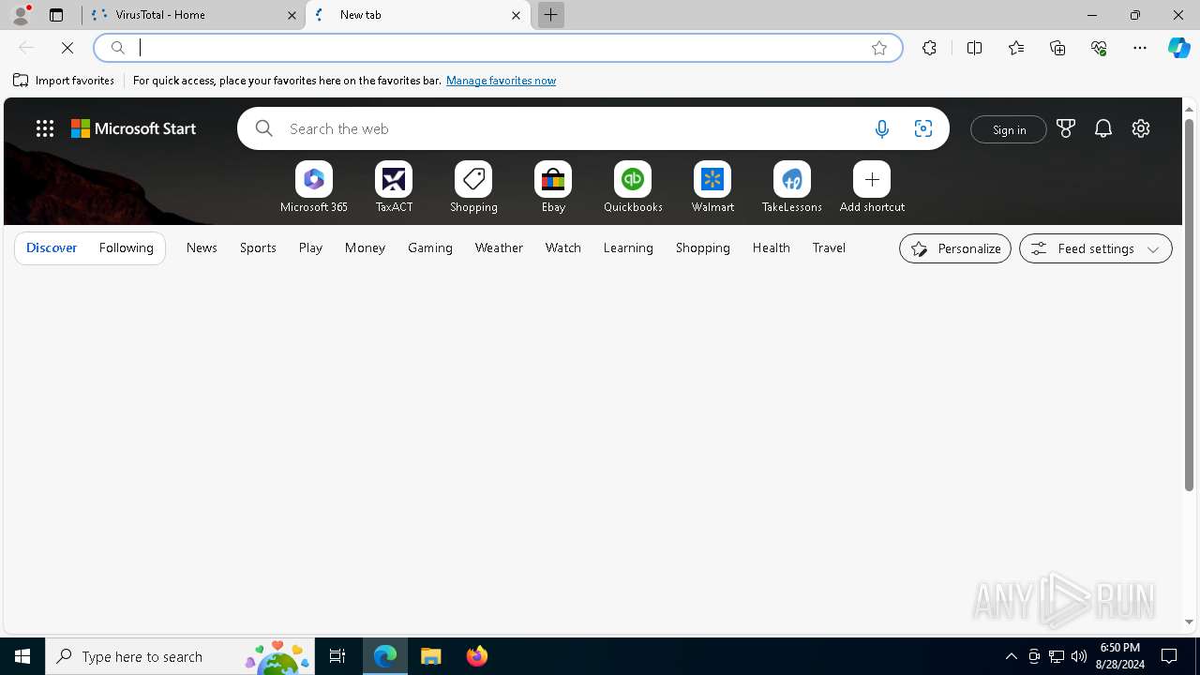This screenshot has height=675, width=1200.
Task: Open the volume control in system tray
Action: 1079,656
